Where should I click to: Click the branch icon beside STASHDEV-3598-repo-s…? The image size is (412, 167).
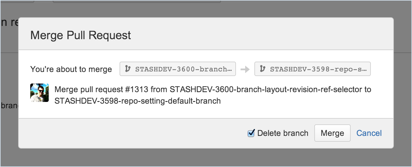pyautogui.click(x=262, y=69)
